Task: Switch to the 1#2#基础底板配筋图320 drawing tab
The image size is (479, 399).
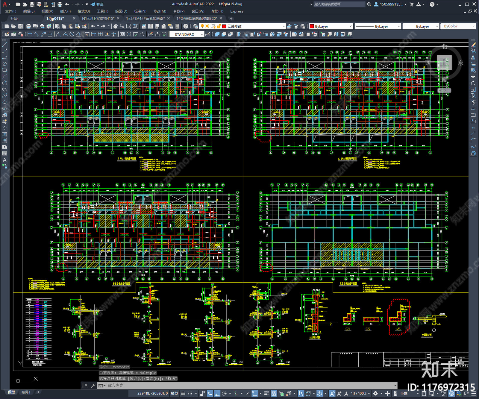Action: click(x=197, y=19)
